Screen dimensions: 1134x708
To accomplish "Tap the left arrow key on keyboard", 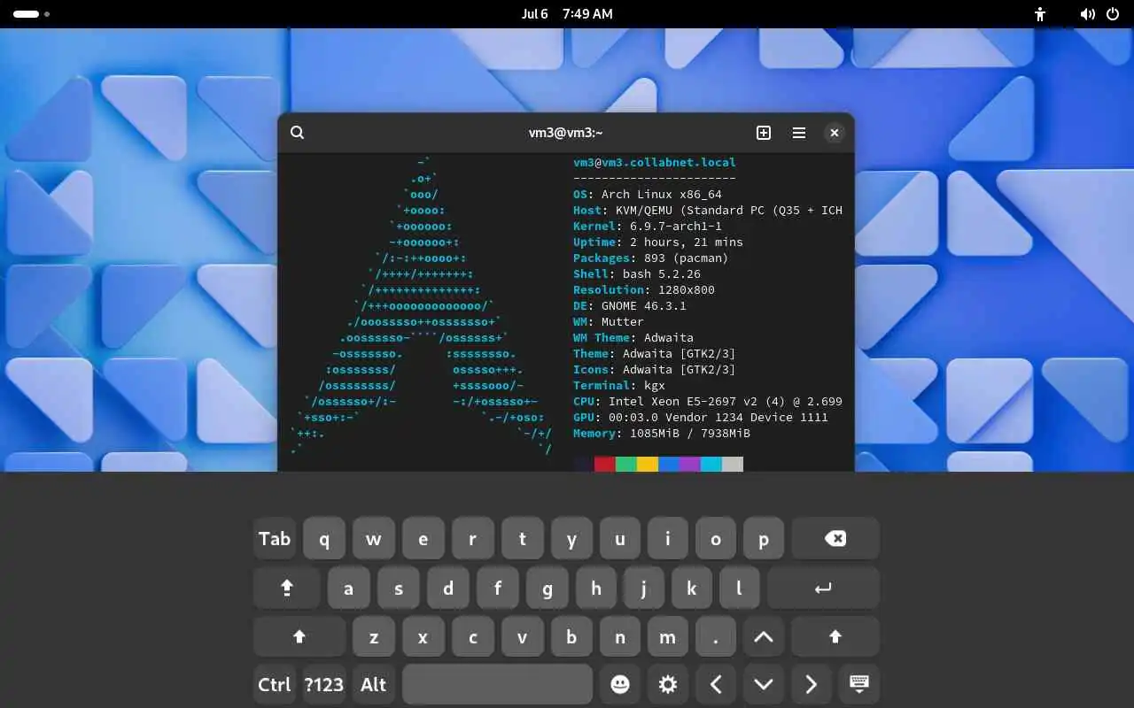I will [716, 684].
